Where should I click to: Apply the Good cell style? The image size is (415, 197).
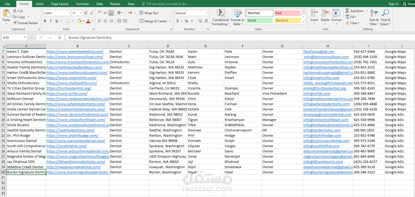coord(259,20)
